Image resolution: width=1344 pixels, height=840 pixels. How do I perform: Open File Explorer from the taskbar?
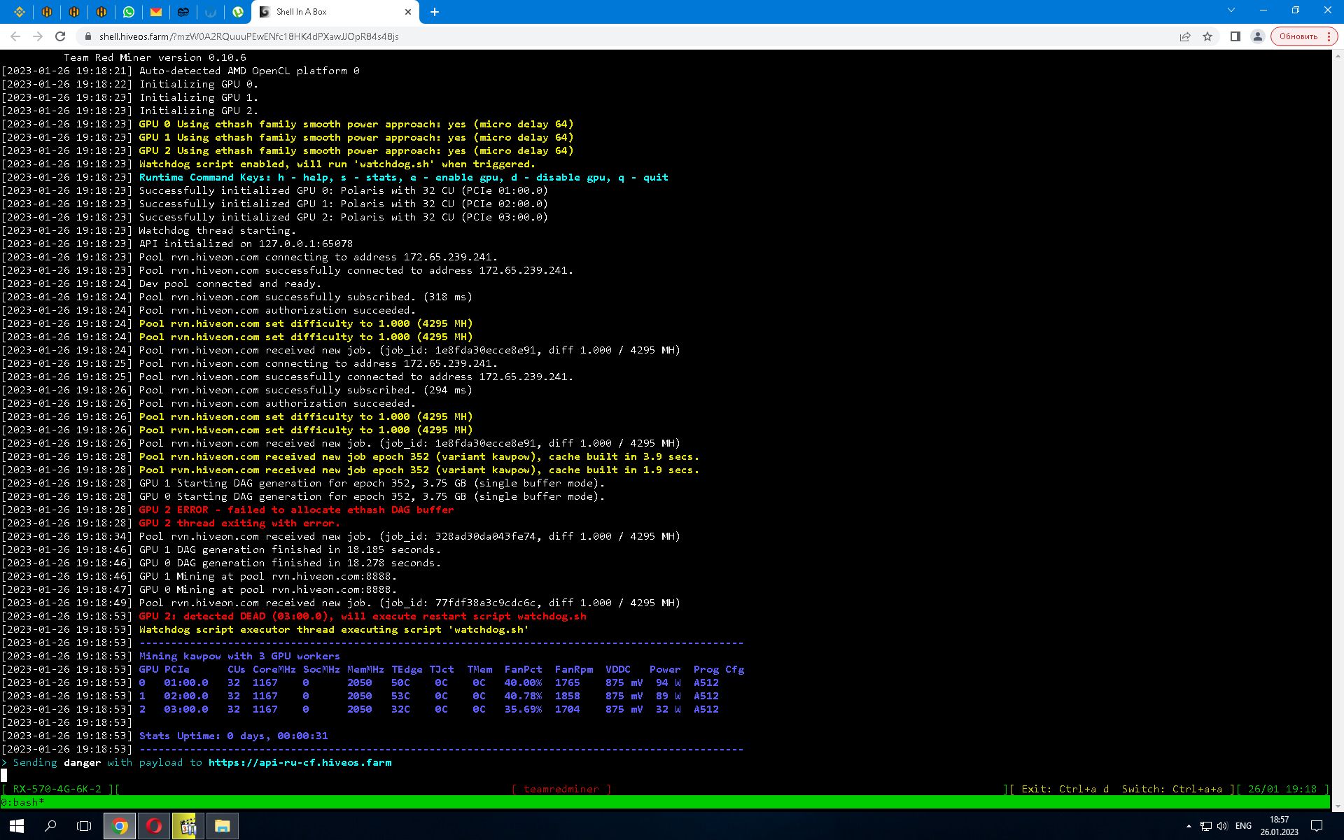pyautogui.click(x=221, y=826)
